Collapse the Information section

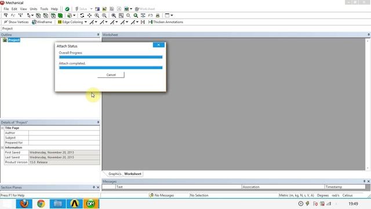(x=2, y=147)
